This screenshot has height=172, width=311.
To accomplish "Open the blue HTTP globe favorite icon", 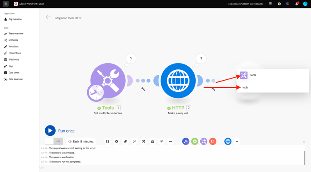I will pyautogui.click(x=228, y=141).
